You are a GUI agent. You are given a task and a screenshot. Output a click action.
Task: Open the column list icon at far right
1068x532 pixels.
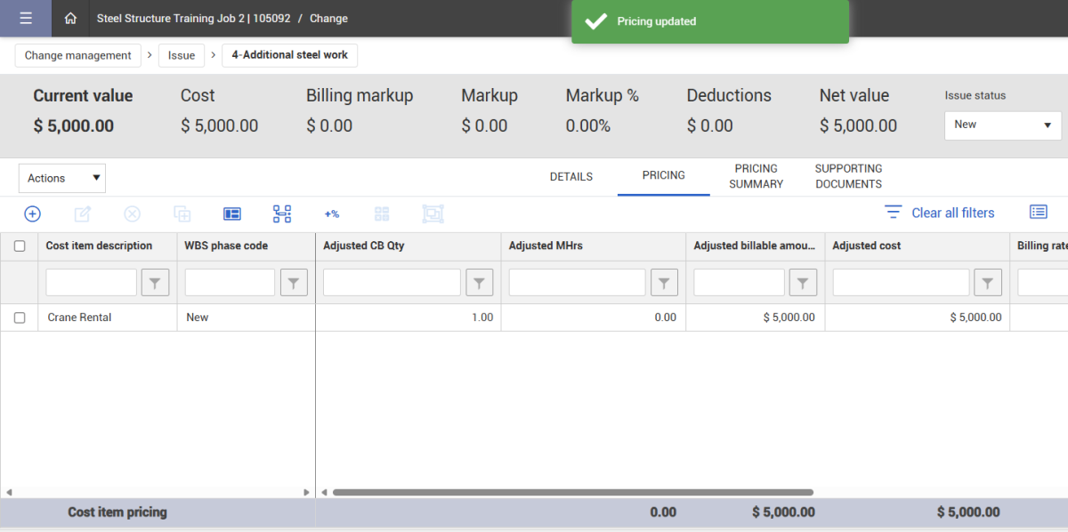click(1038, 212)
